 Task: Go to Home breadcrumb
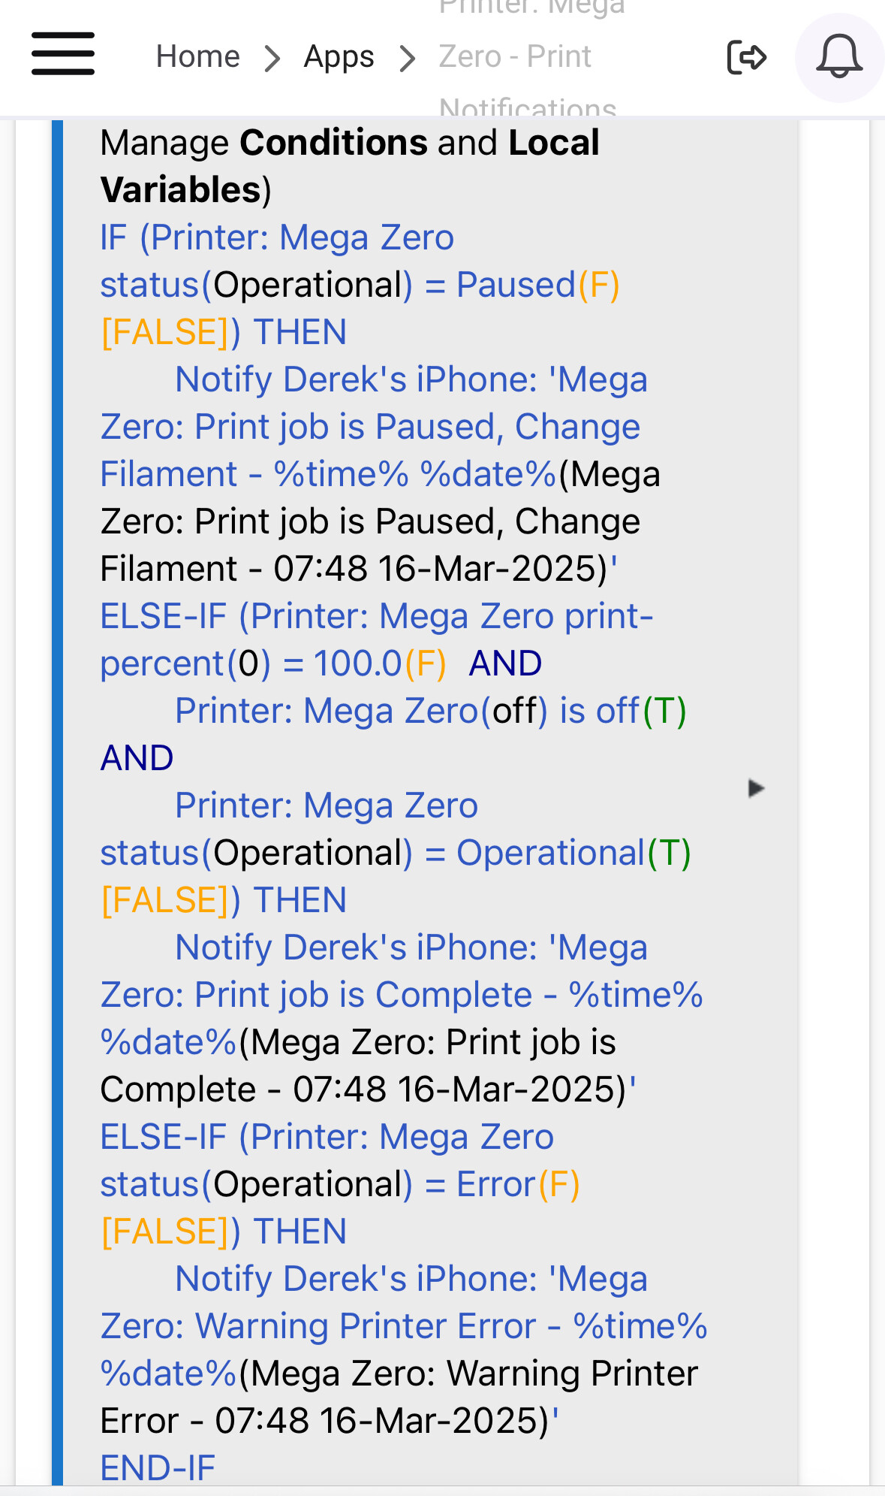(x=197, y=56)
